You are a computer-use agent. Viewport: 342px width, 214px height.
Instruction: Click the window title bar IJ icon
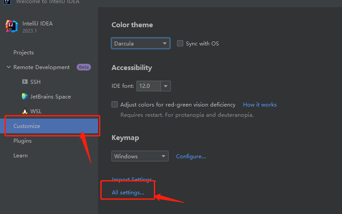7,2
